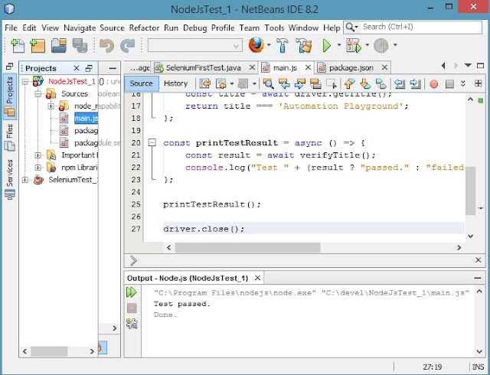
Task: Open the Debug Project dropdown arrow
Action: point(367,45)
